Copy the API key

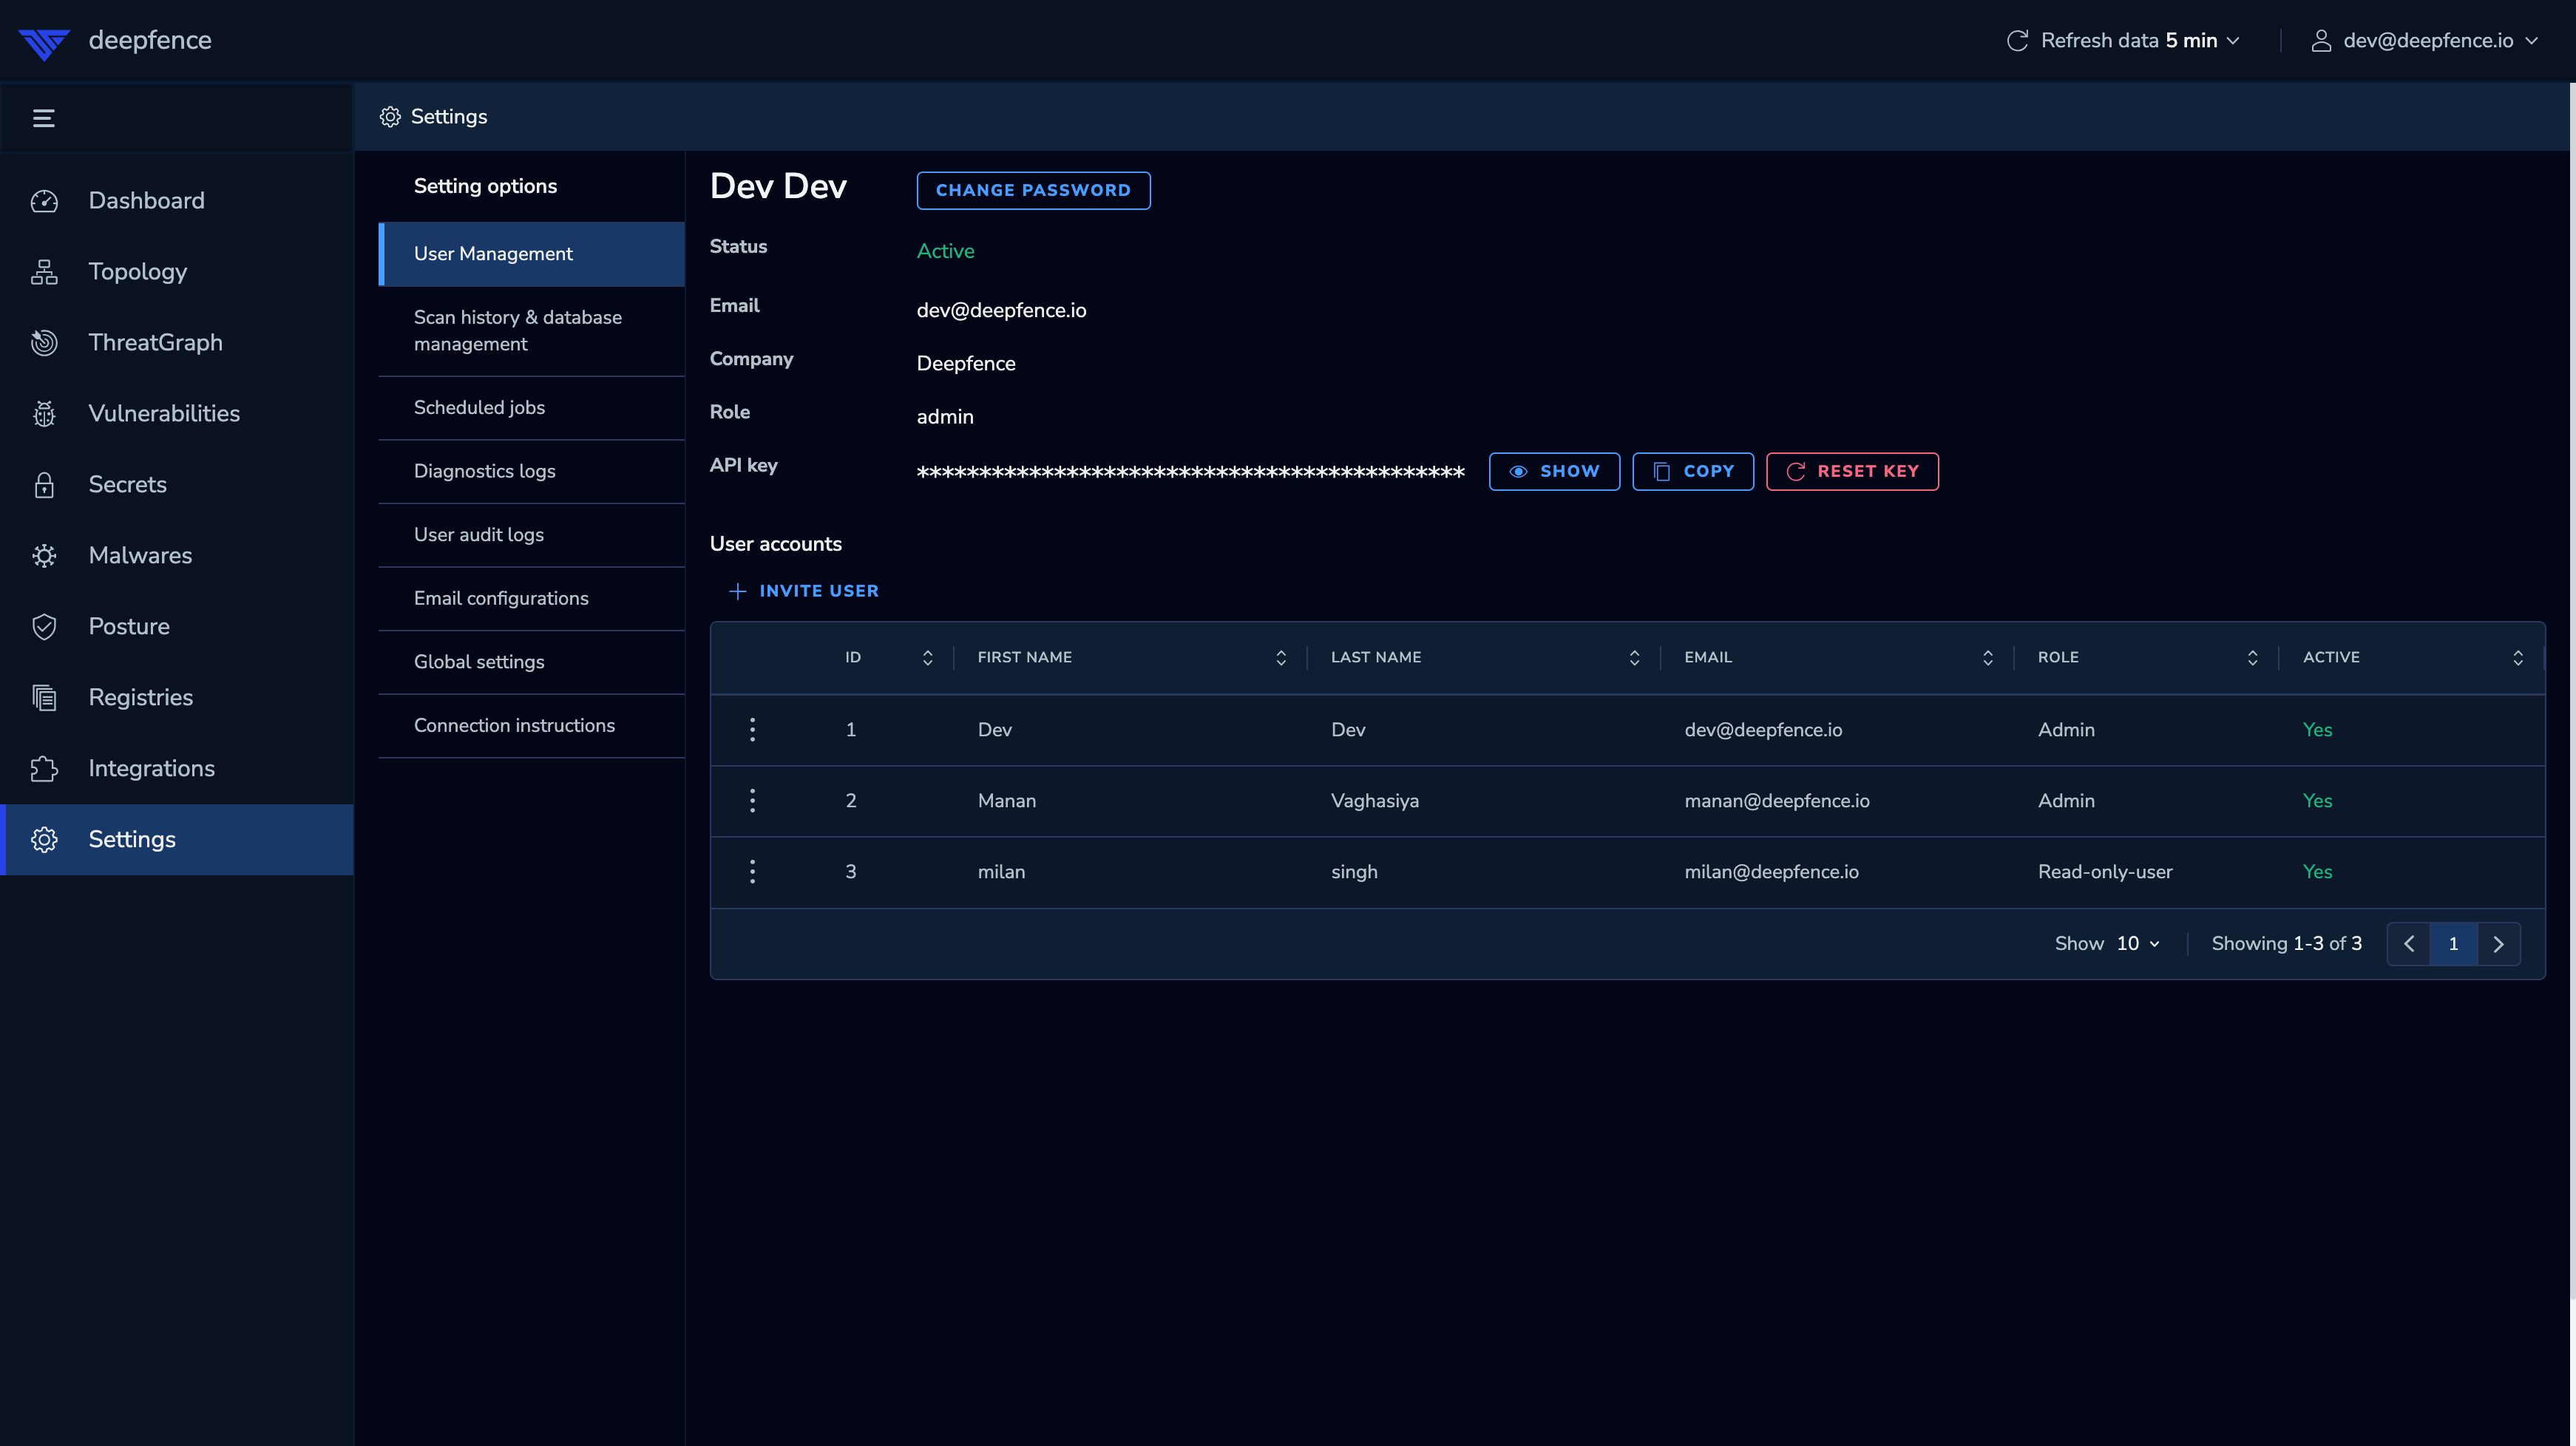[x=1693, y=472]
